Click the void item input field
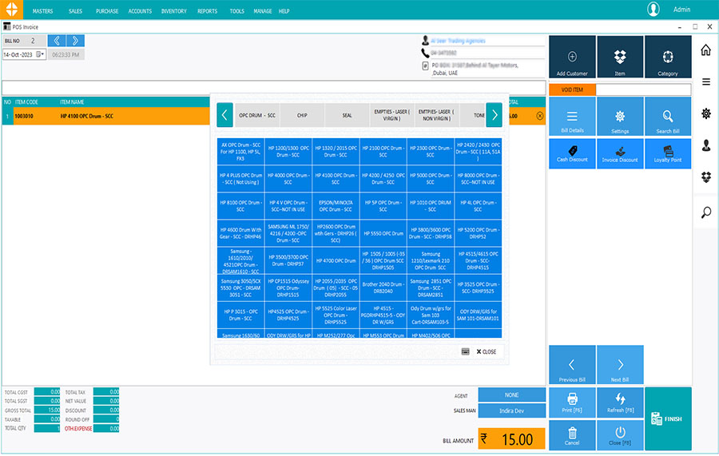 pyautogui.click(x=643, y=89)
